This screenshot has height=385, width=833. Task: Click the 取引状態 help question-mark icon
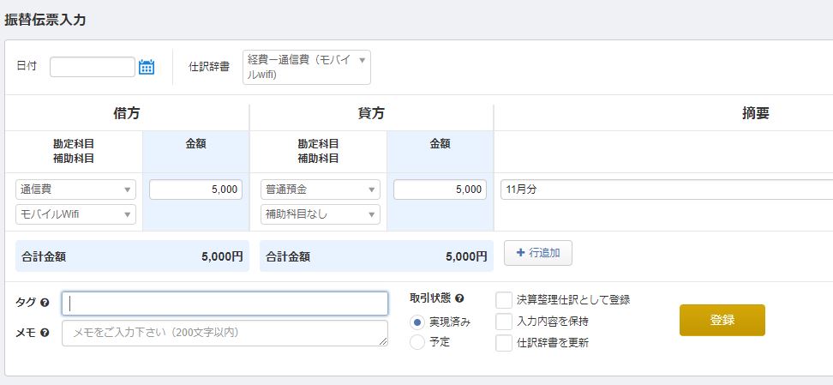click(x=459, y=298)
